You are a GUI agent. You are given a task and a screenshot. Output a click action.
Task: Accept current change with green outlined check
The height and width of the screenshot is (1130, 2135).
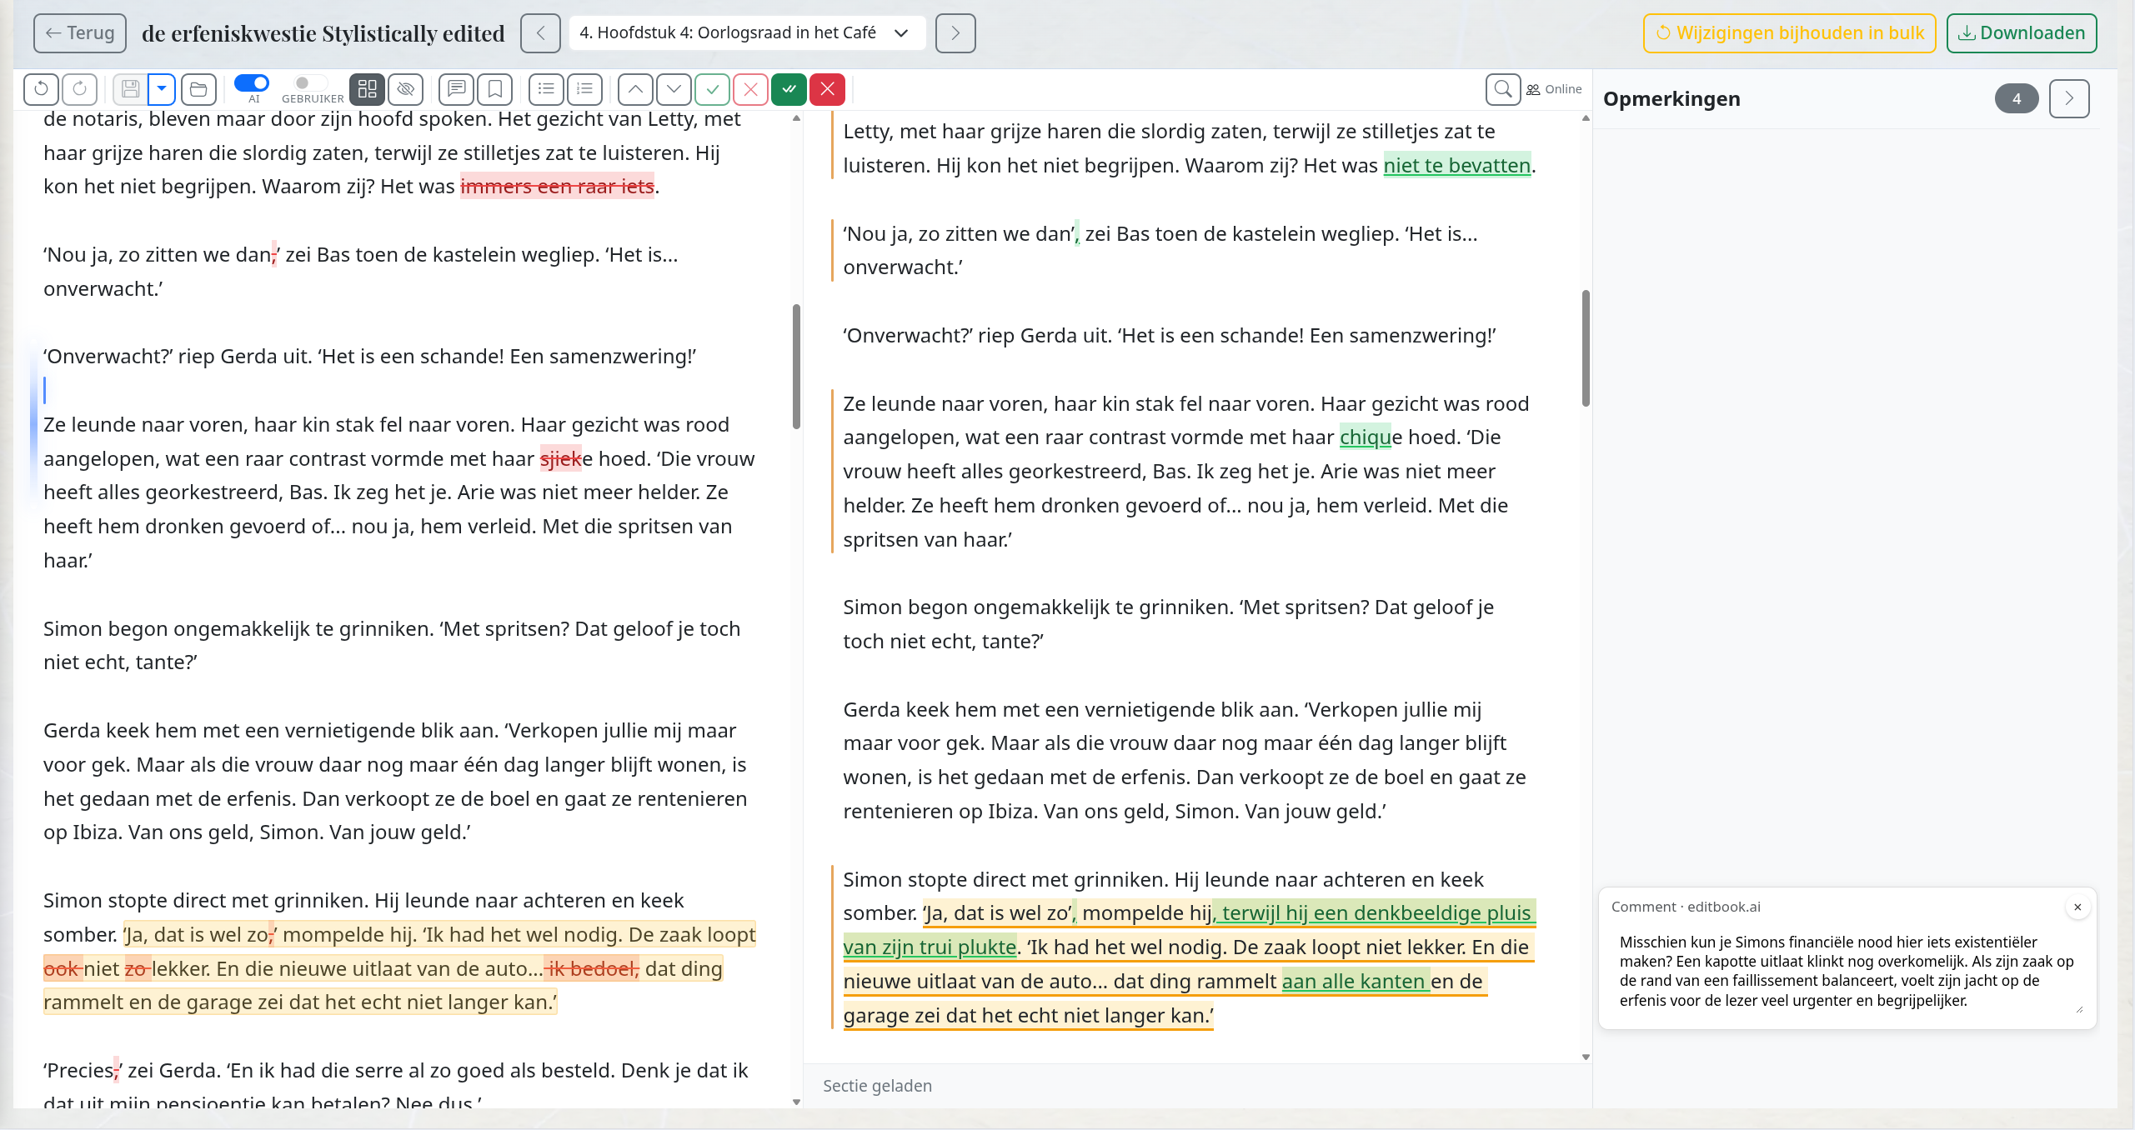click(x=712, y=89)
